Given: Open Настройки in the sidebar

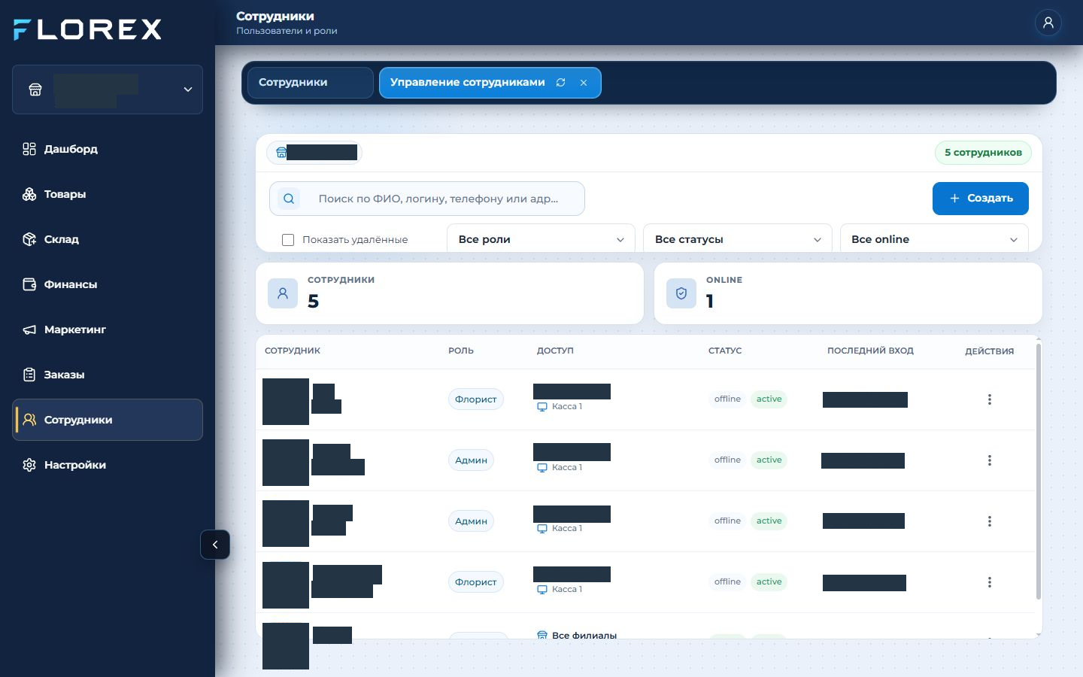Looking at the screenshot, I should point(108,465).
